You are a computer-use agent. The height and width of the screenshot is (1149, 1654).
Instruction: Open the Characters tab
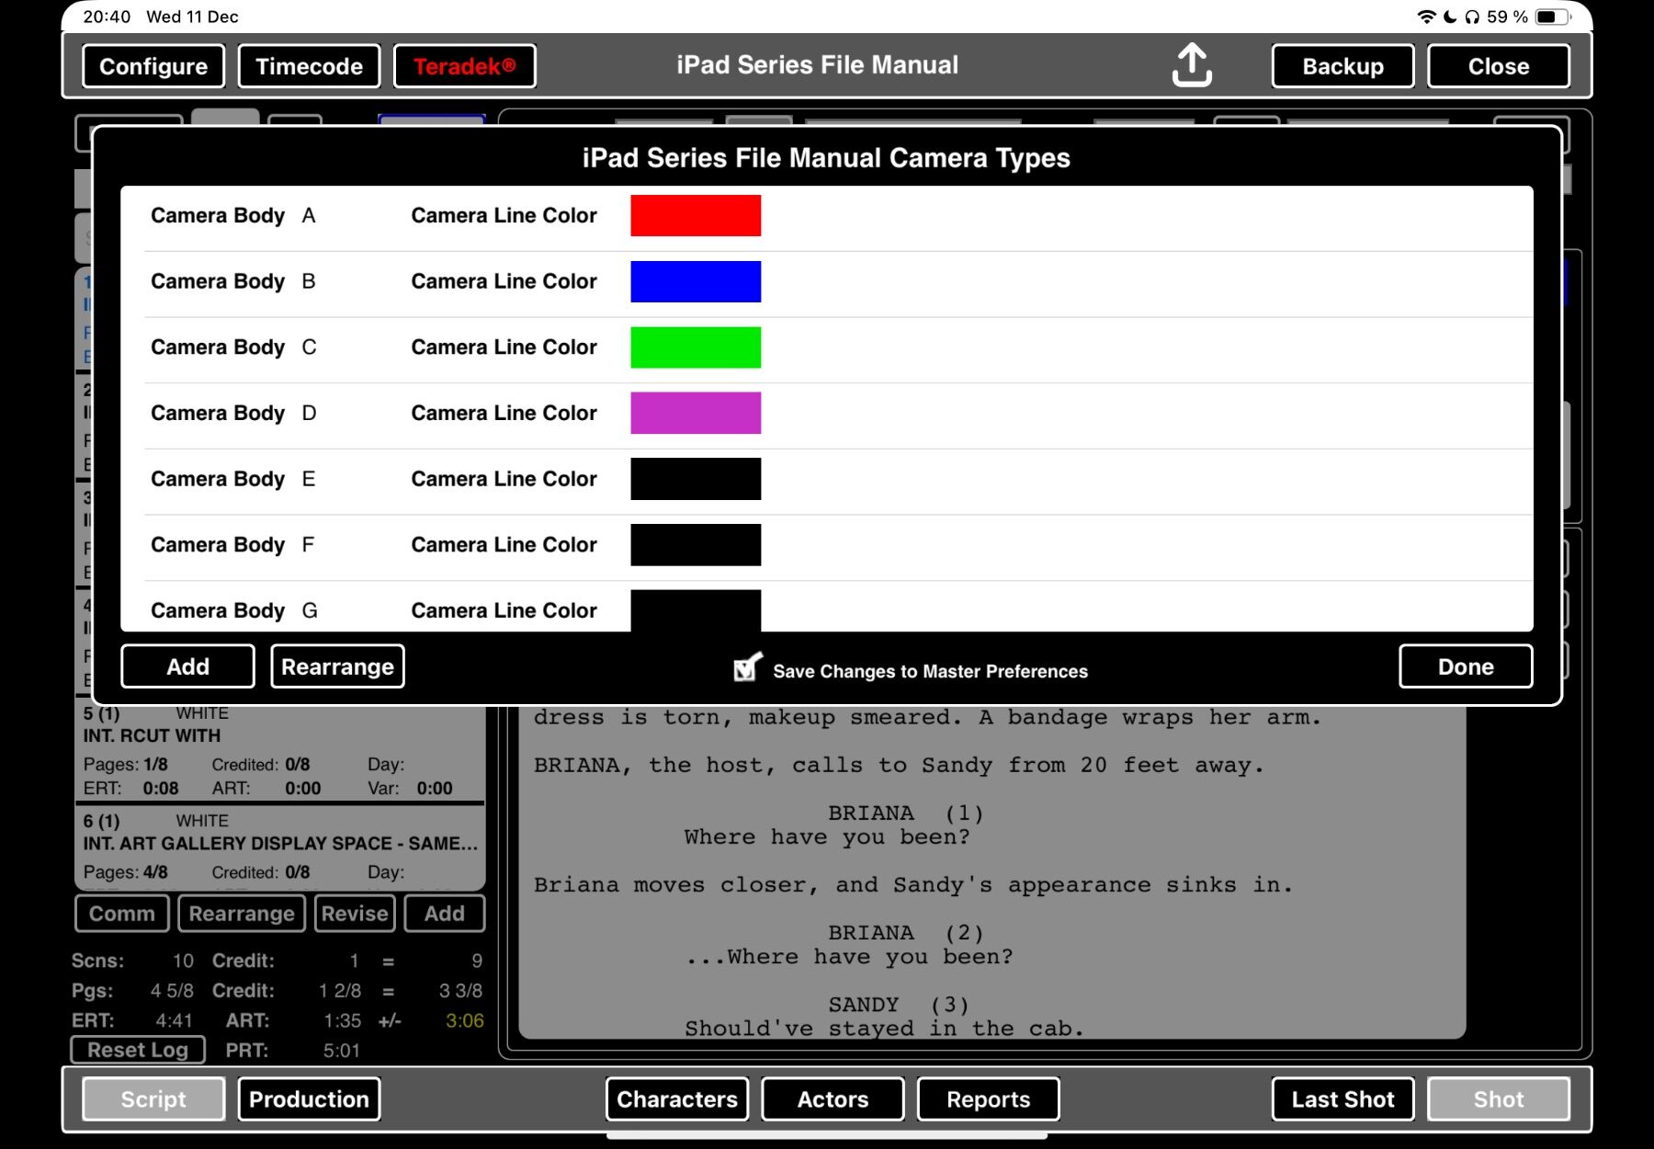click(677, 1099)
